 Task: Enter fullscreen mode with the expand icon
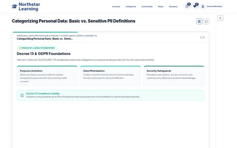pos(206,21)
